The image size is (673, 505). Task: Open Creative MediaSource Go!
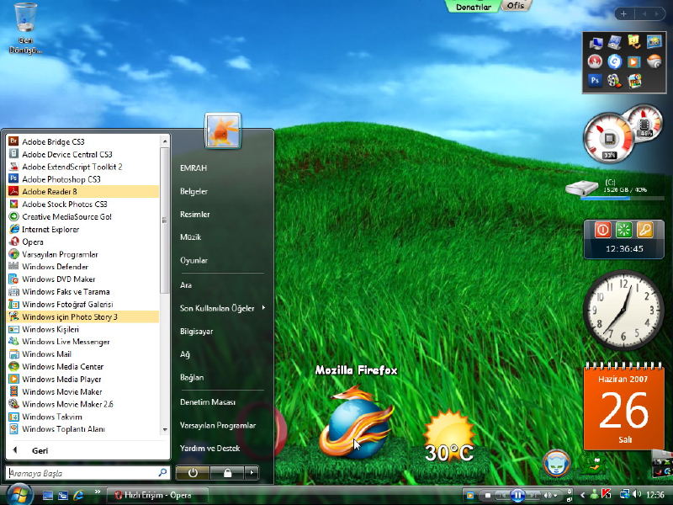point(82,216)
